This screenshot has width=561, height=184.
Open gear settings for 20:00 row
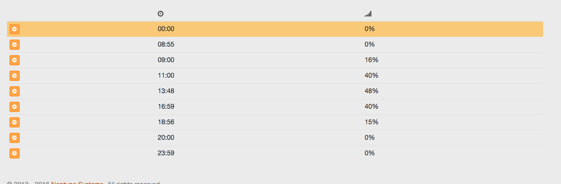[14, 138]
